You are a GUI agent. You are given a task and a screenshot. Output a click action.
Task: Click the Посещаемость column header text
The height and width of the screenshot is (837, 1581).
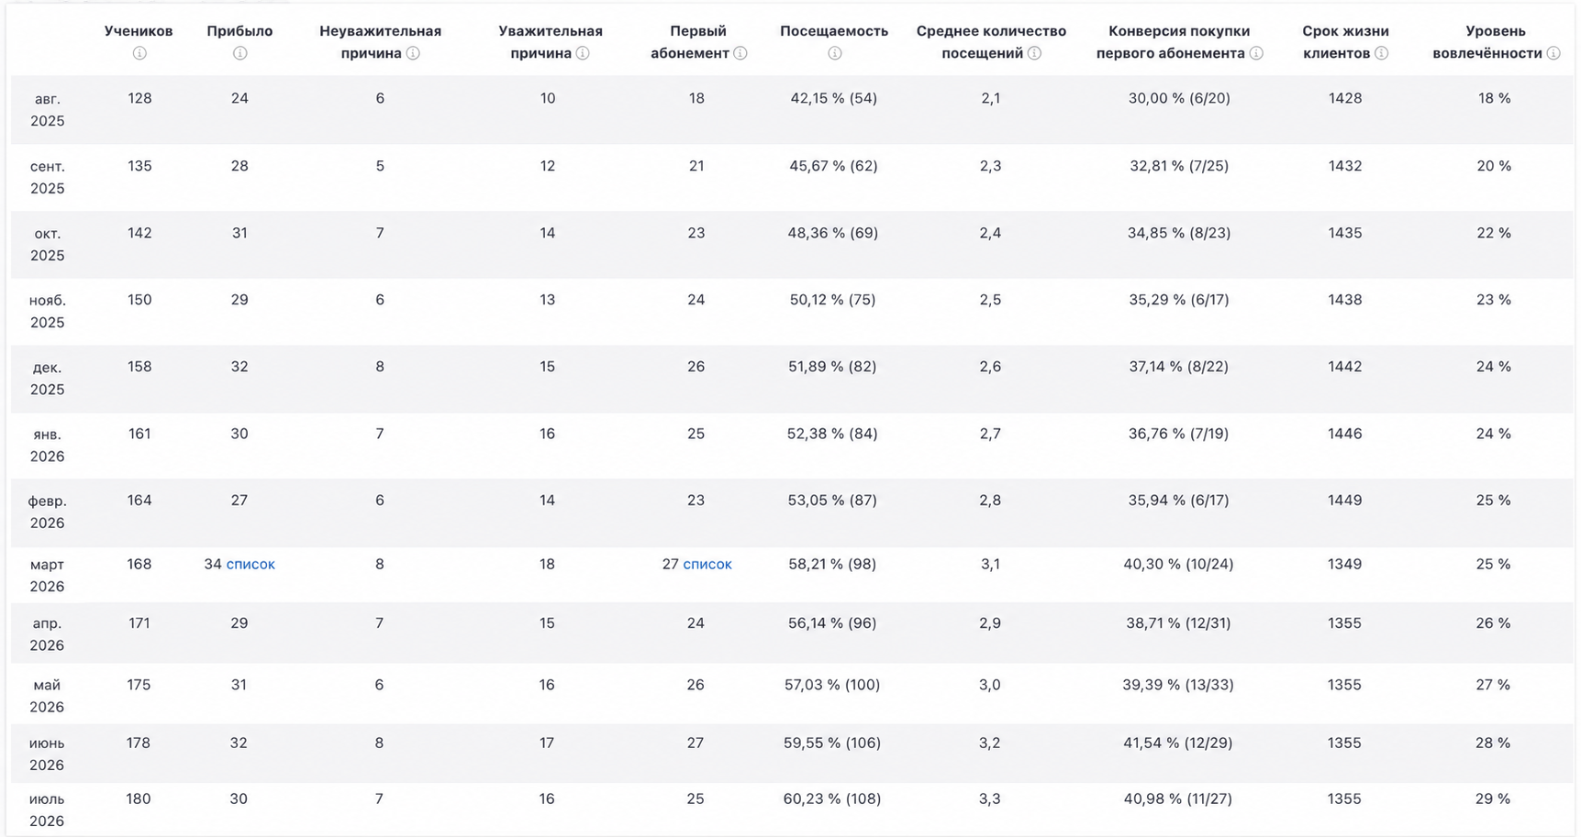834,31
